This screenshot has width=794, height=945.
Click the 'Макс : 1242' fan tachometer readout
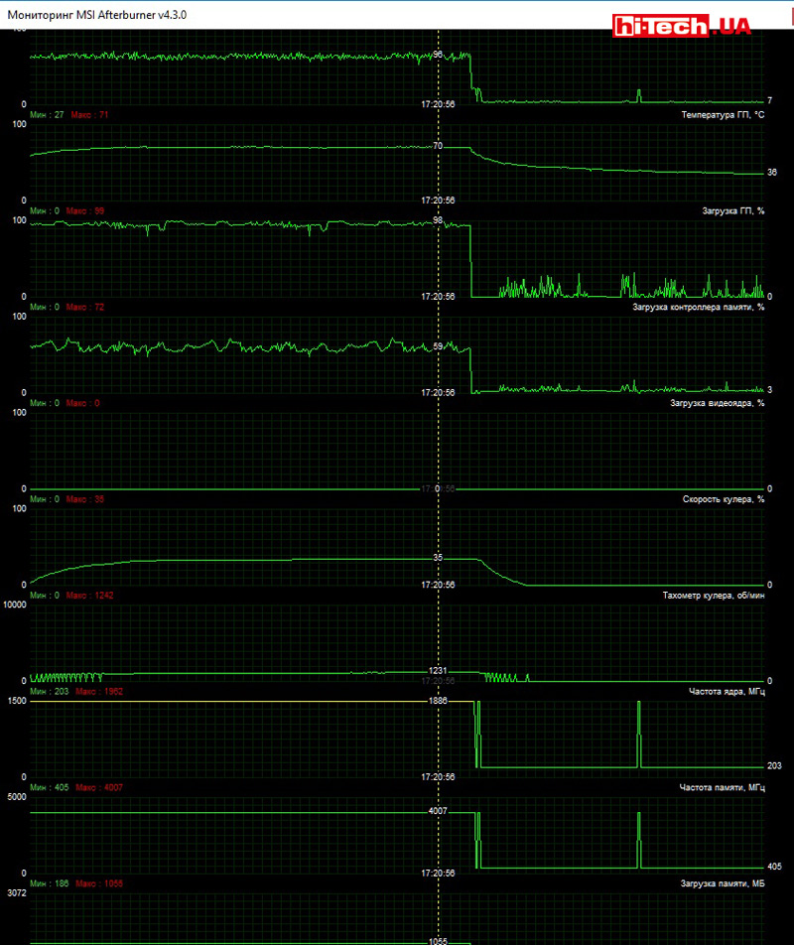(x=92, y=596)
